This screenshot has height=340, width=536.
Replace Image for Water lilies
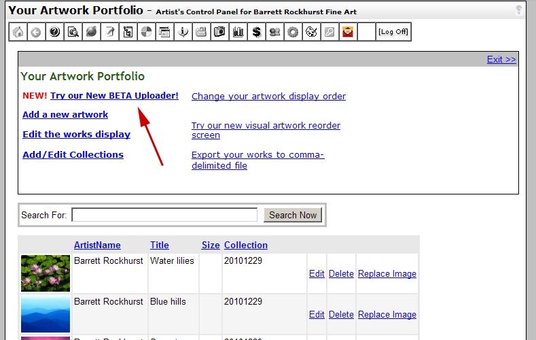pyautogui.click(x=387, y=273)
